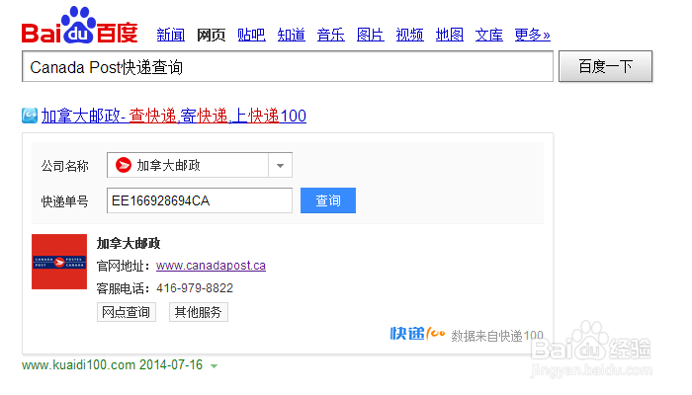Image resolution: width=692 pixels, height=395 pixels.
Task: Expand the company name dropdown arrow
Action: 280,165
